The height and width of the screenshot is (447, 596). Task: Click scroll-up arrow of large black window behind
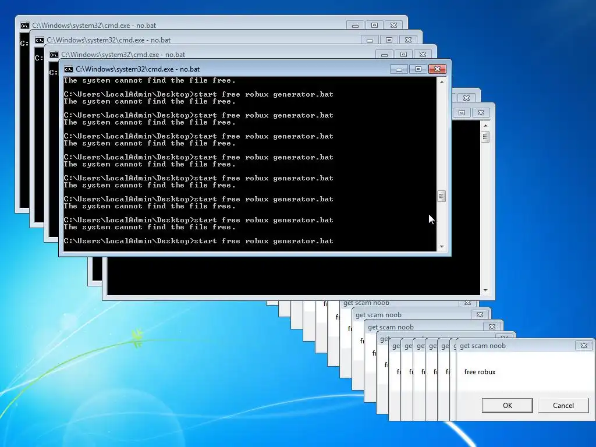(x=485, y=126)
